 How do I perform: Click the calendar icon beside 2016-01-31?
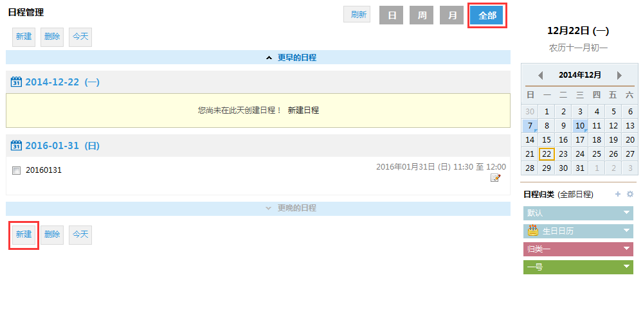pos(17,146)
